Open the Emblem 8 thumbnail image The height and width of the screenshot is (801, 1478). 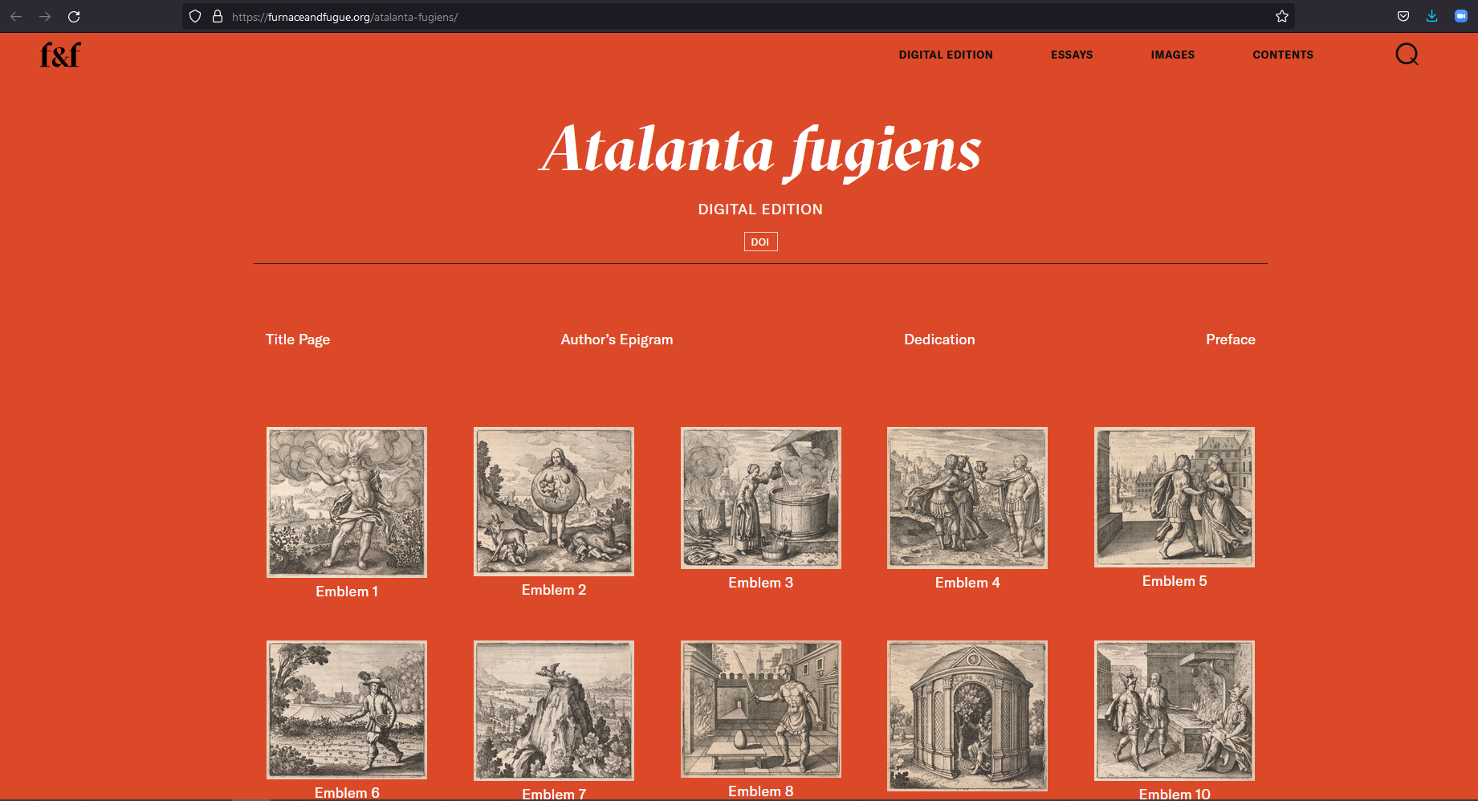[761, 709]
